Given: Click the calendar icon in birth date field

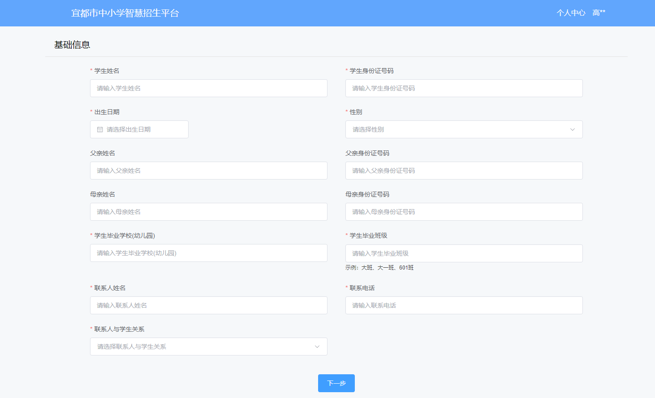Looking at the screenshot, I should tap(100, 129).
